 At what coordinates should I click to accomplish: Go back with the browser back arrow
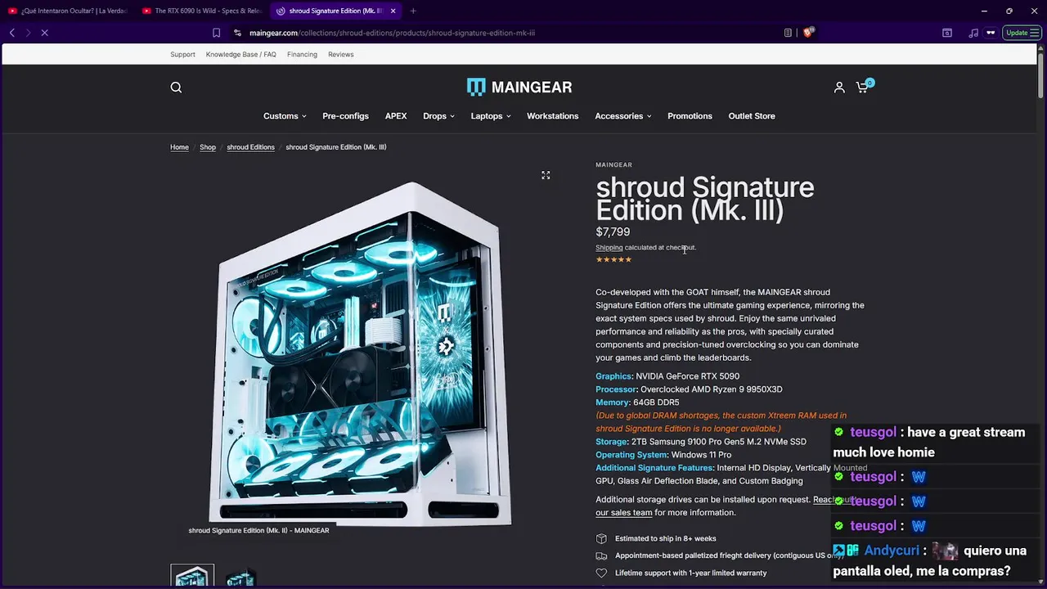[x=12, y=33]
